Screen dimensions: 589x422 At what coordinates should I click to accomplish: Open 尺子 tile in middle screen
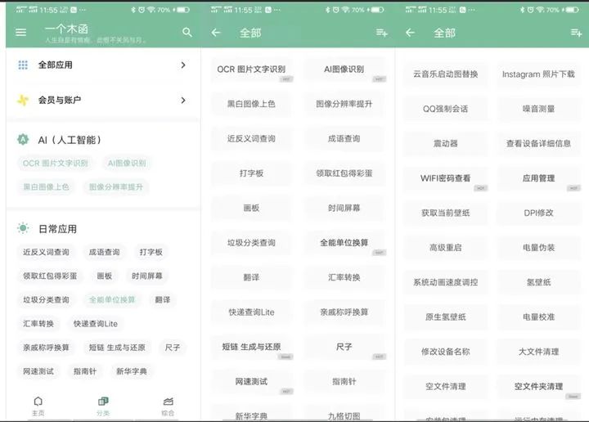[x=344, y=347]
